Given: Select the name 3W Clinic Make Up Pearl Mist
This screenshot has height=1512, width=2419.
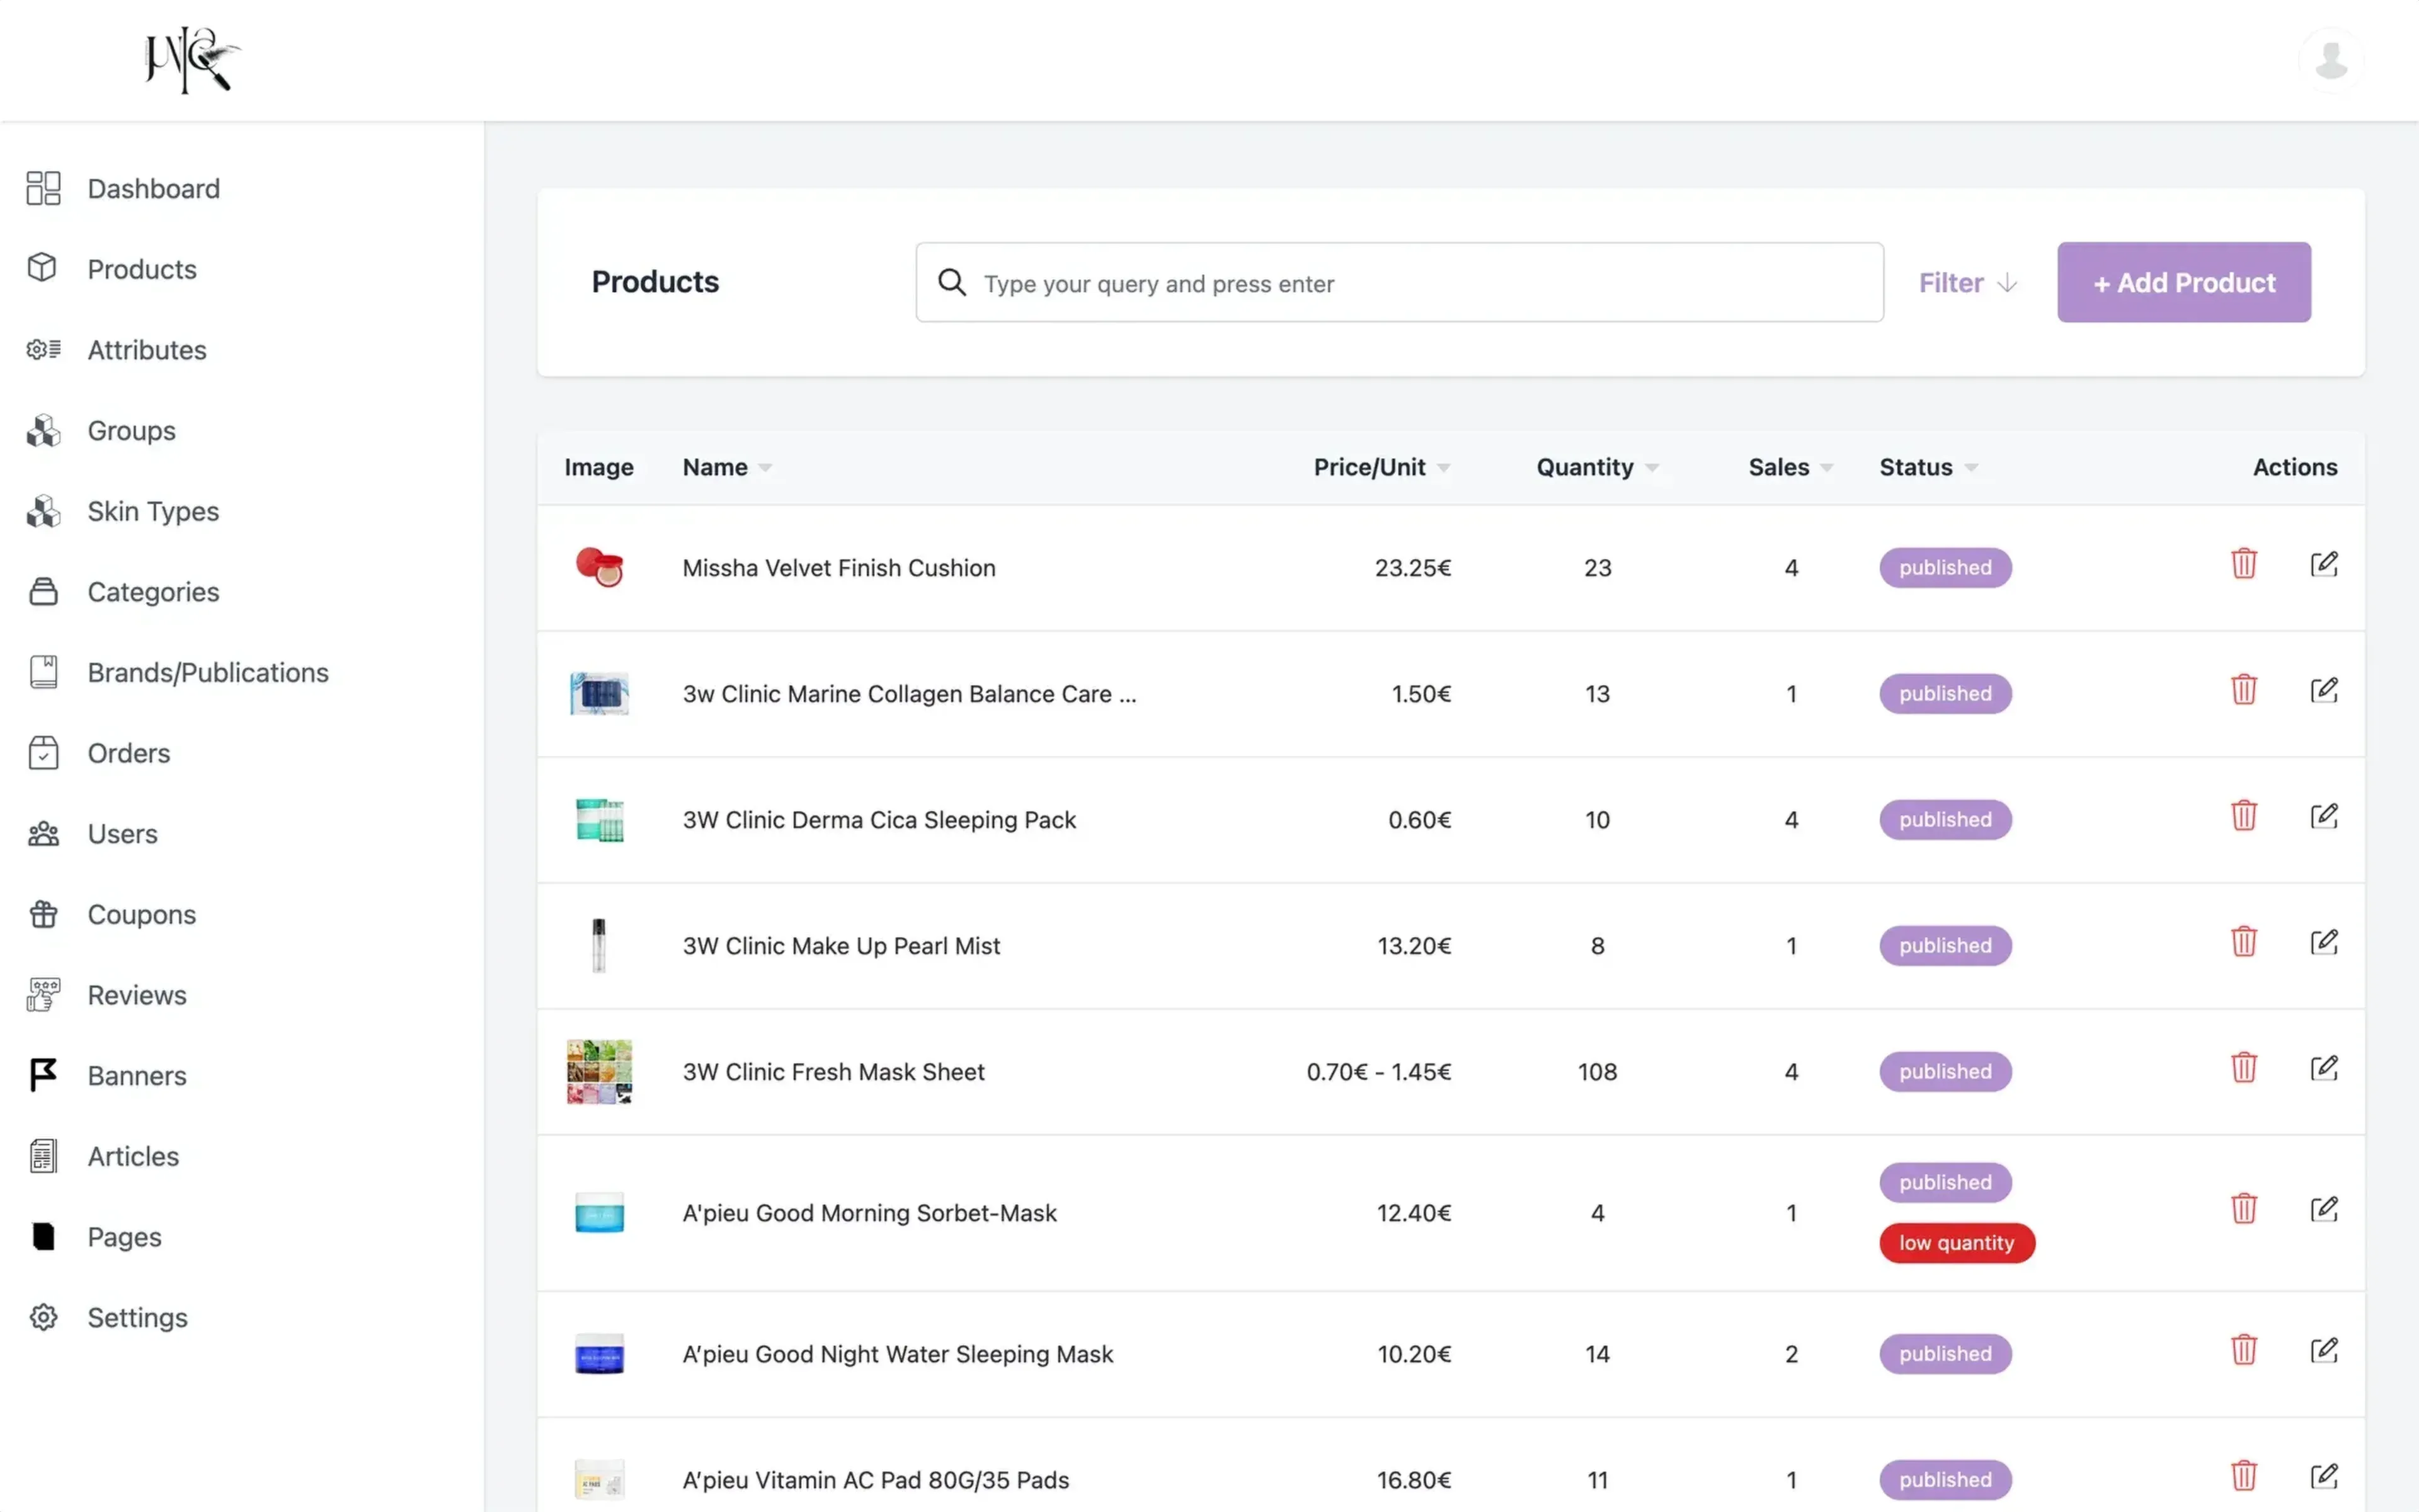Looking at the screenshot, I should pos(840,946).
